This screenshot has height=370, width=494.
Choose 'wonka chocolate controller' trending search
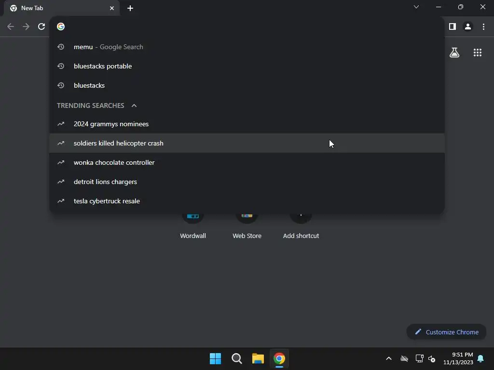pos(247,162)
